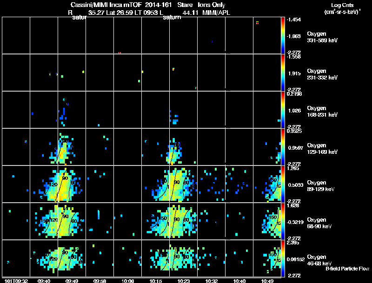Click the '10:06' time axis label
Image resolution: width=372 pixels, height=283 pixels.
[x=127, y=281]
